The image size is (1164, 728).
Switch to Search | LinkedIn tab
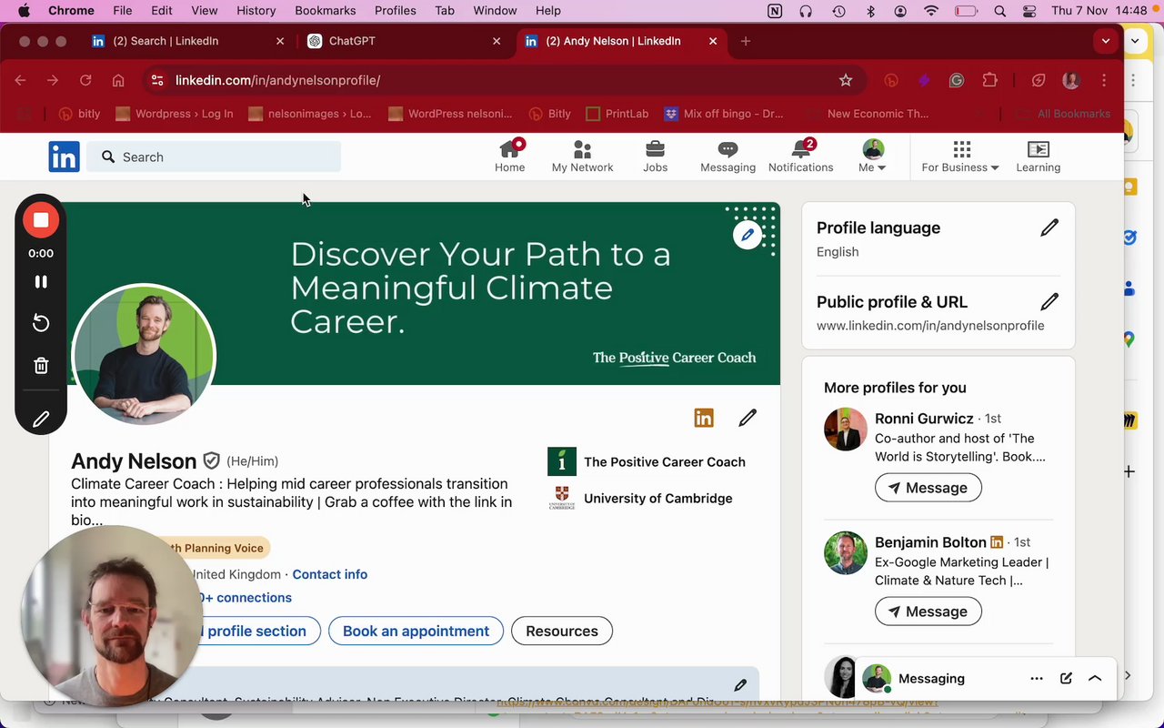[189, 41]
